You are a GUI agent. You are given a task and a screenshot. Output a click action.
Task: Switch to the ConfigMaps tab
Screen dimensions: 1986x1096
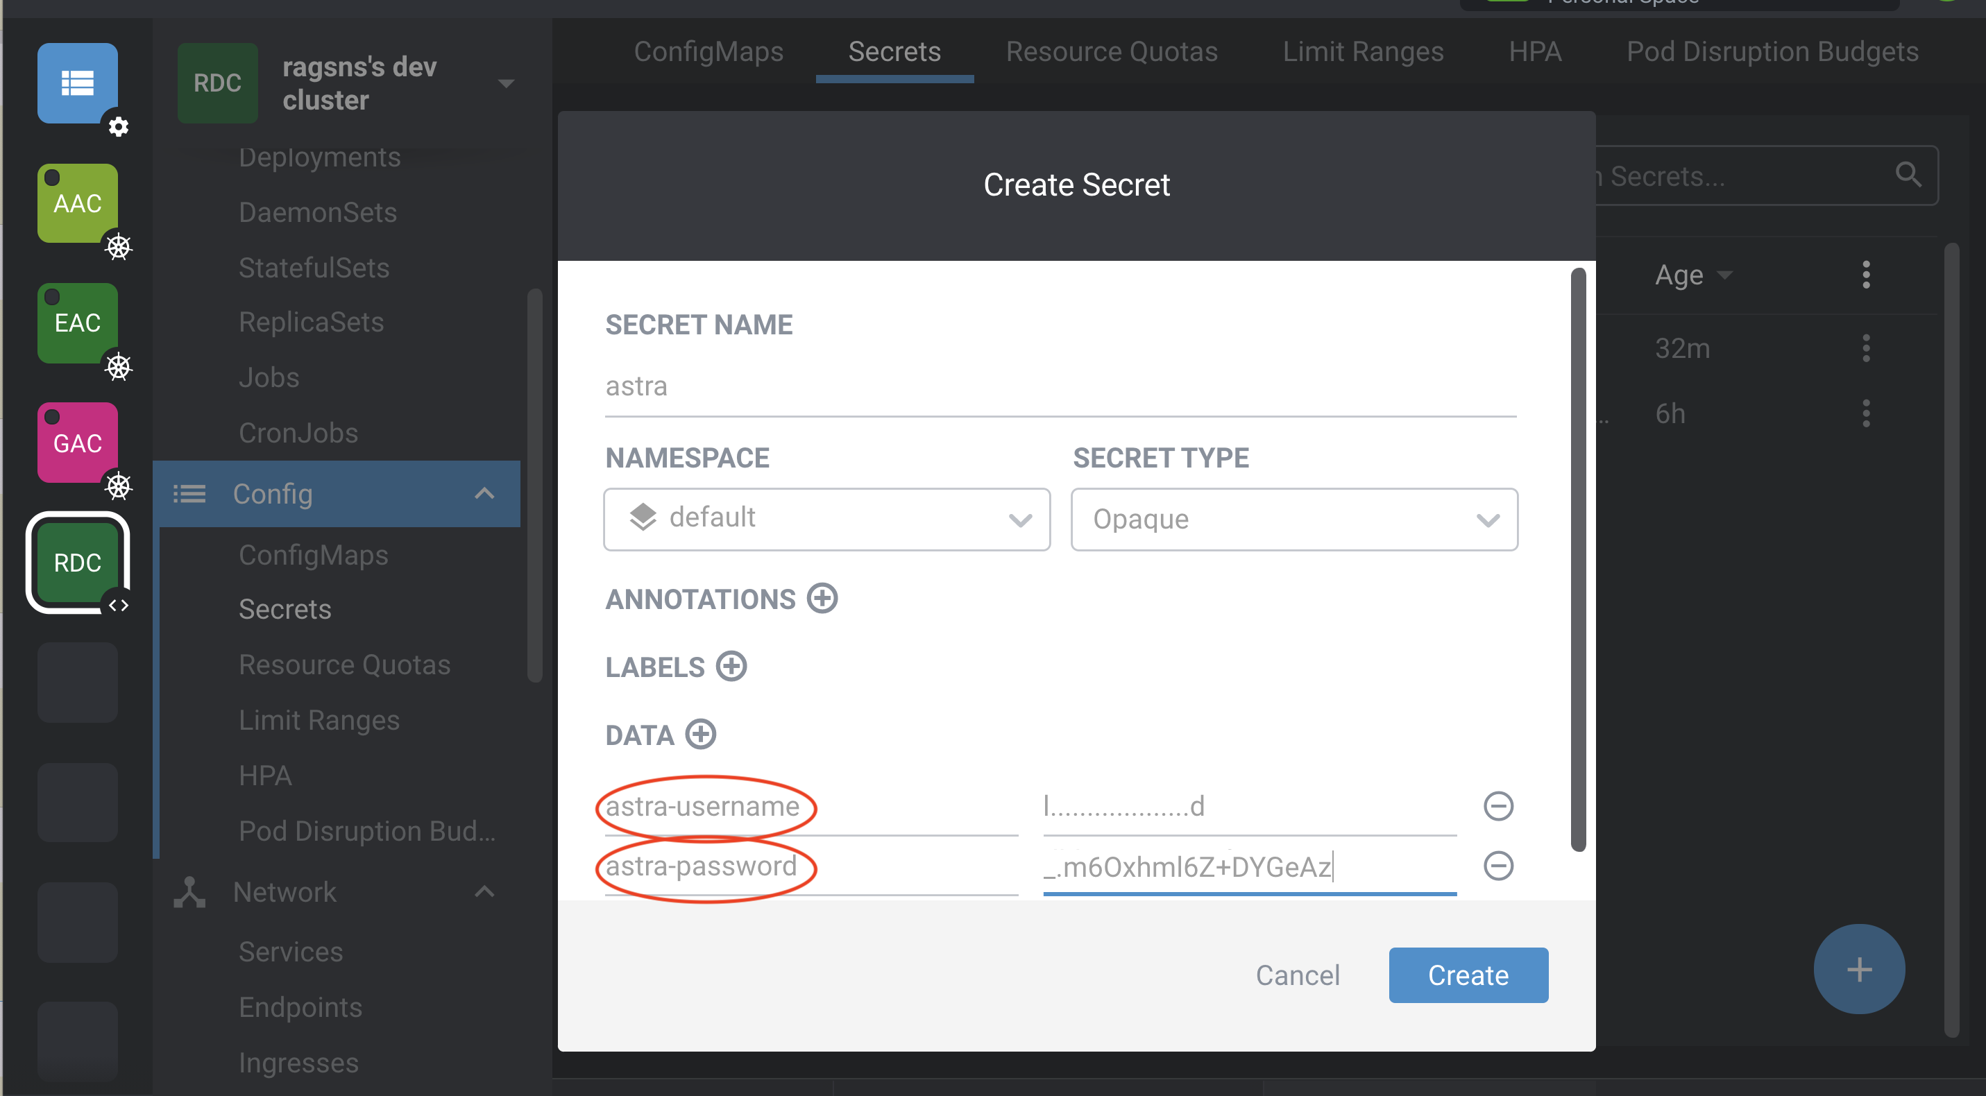tap(708, 51)
